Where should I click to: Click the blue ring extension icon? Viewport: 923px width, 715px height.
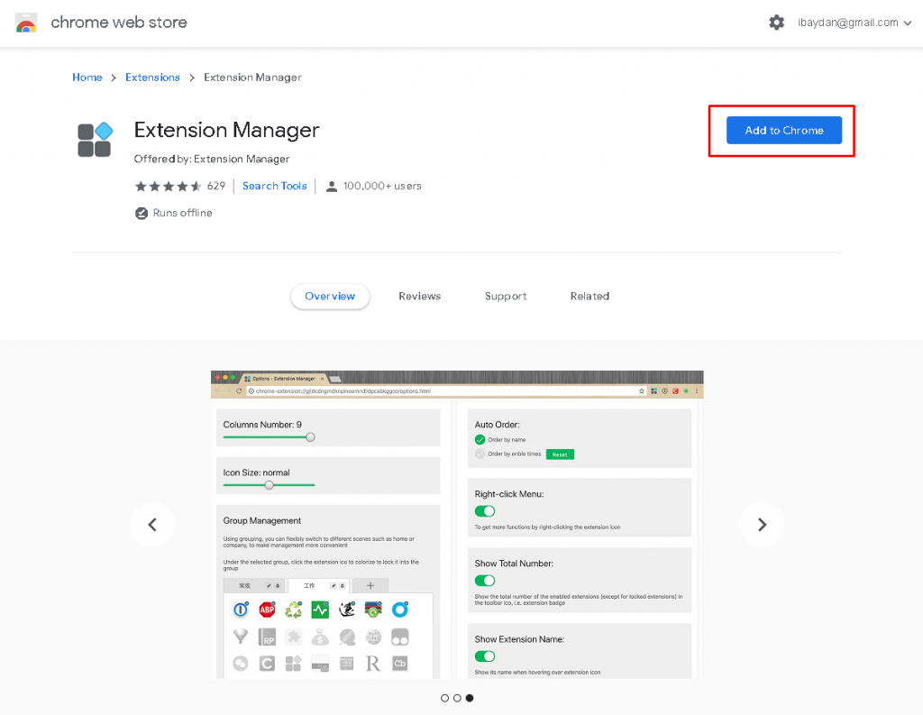point(399,610)
